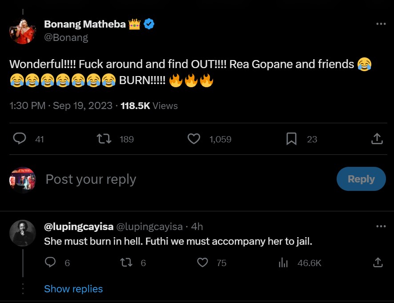This screenshot has height=303, width=394.
Task: View analytics for lupingcayisa's reply
Action: 283,263
